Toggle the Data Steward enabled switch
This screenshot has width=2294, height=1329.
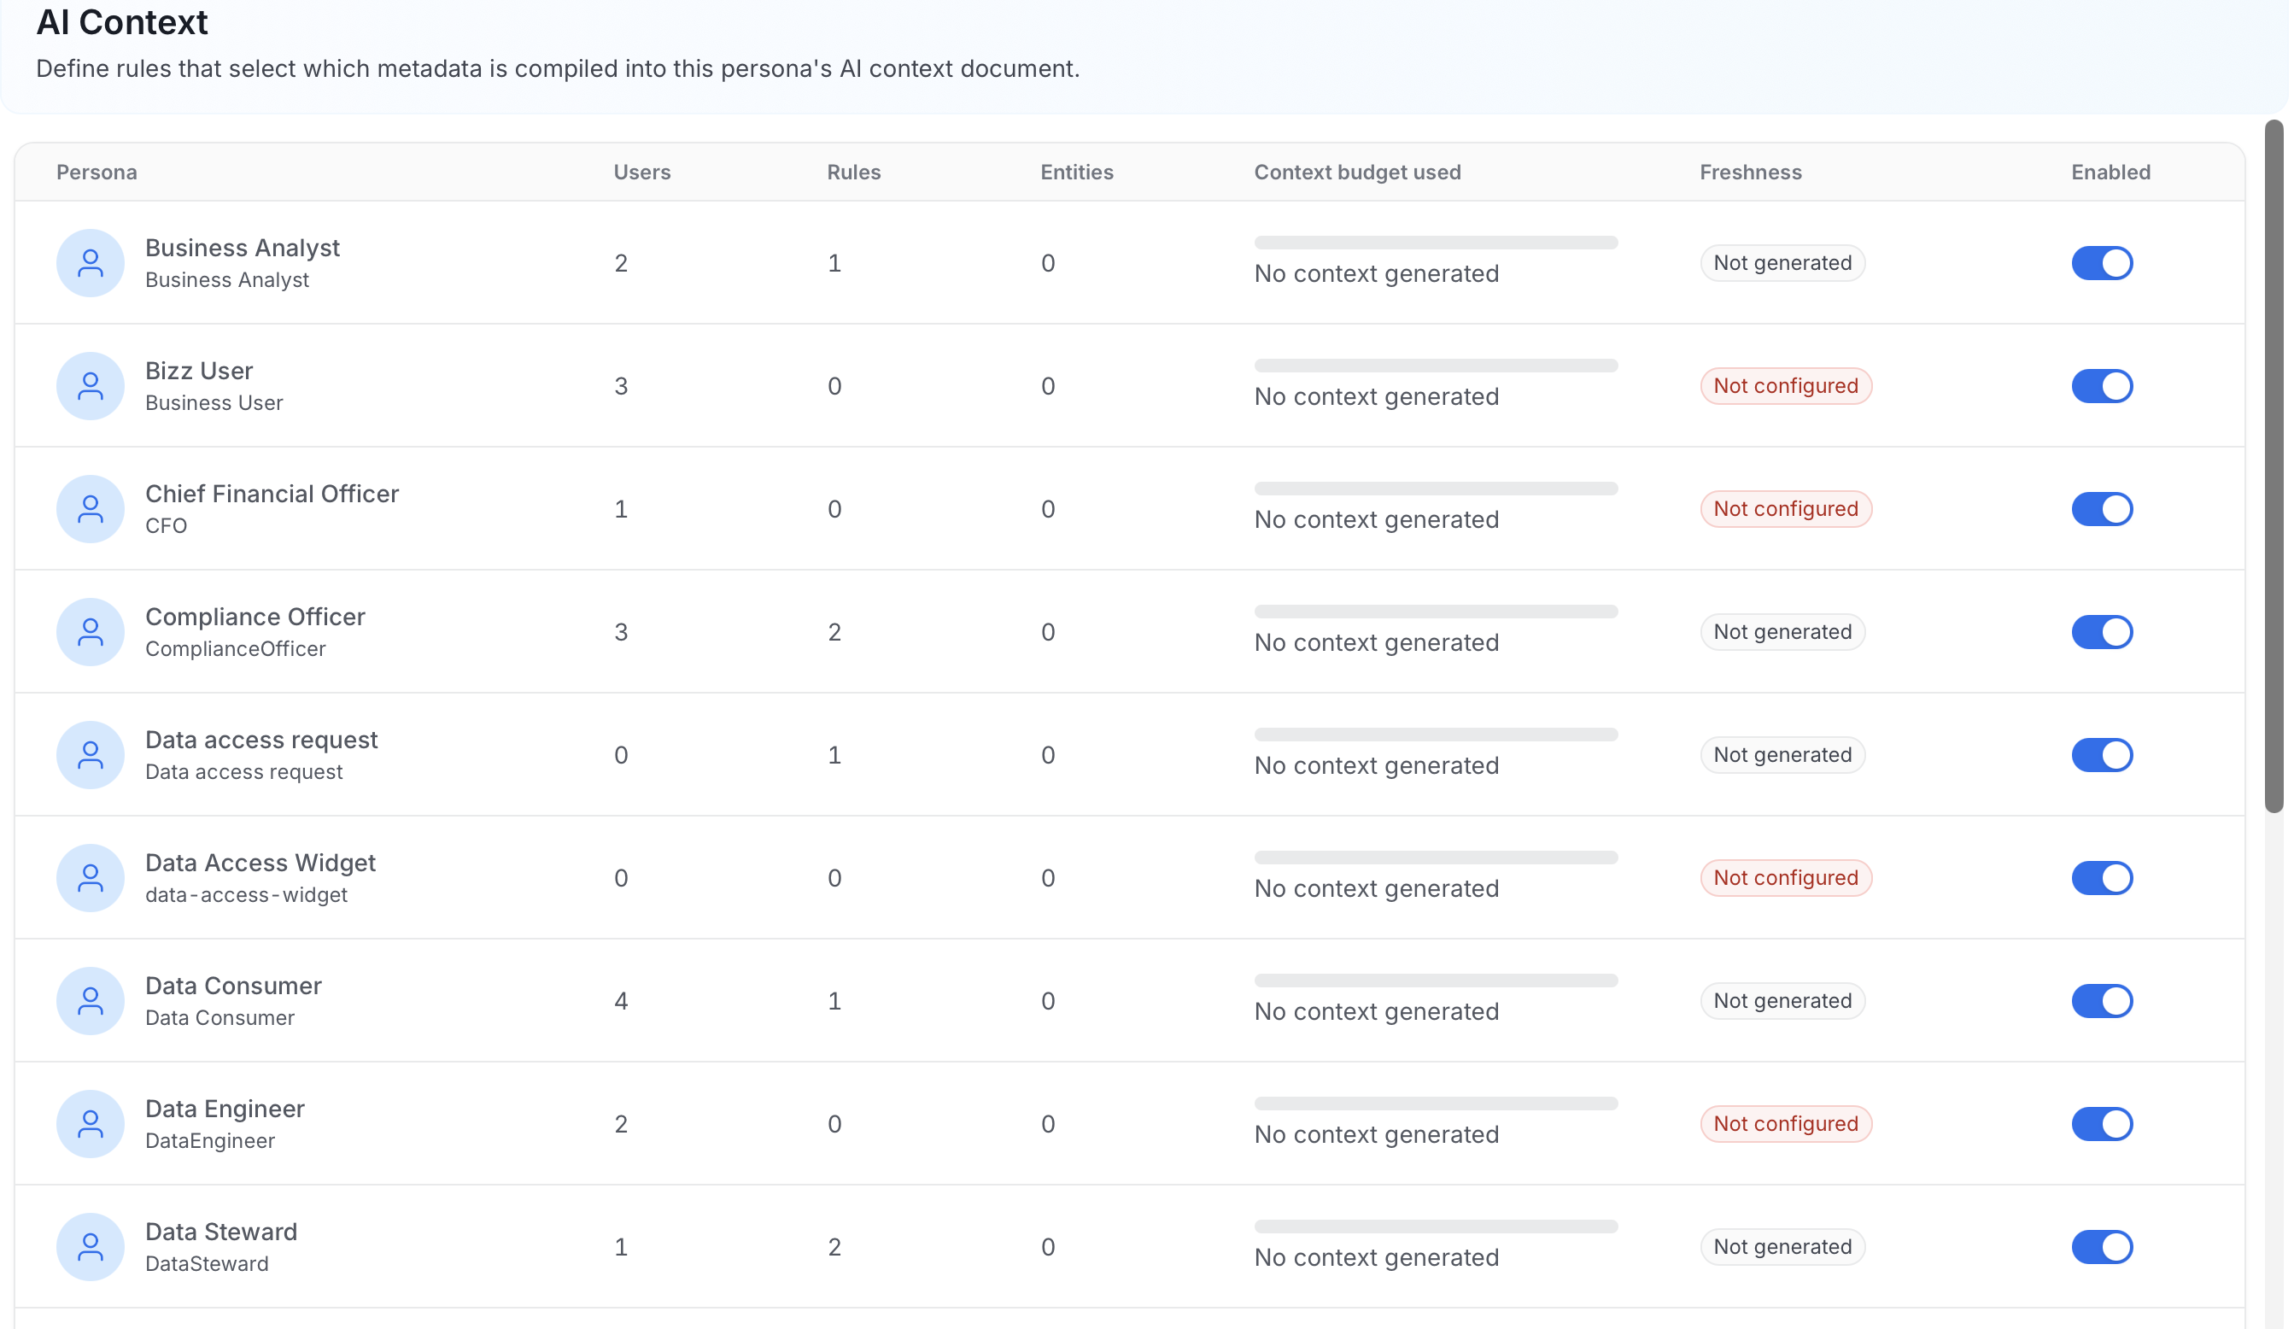point(2102,1246)
